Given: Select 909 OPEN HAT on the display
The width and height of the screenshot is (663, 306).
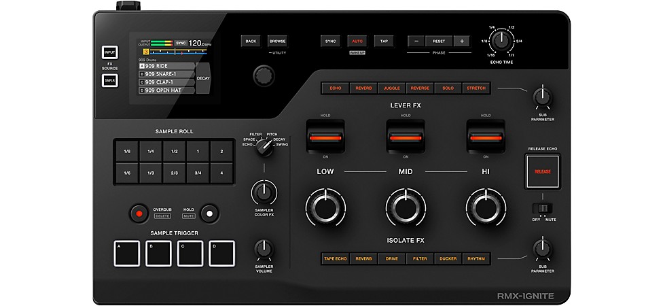Looking at the screenshot, I should coord(166,90).
